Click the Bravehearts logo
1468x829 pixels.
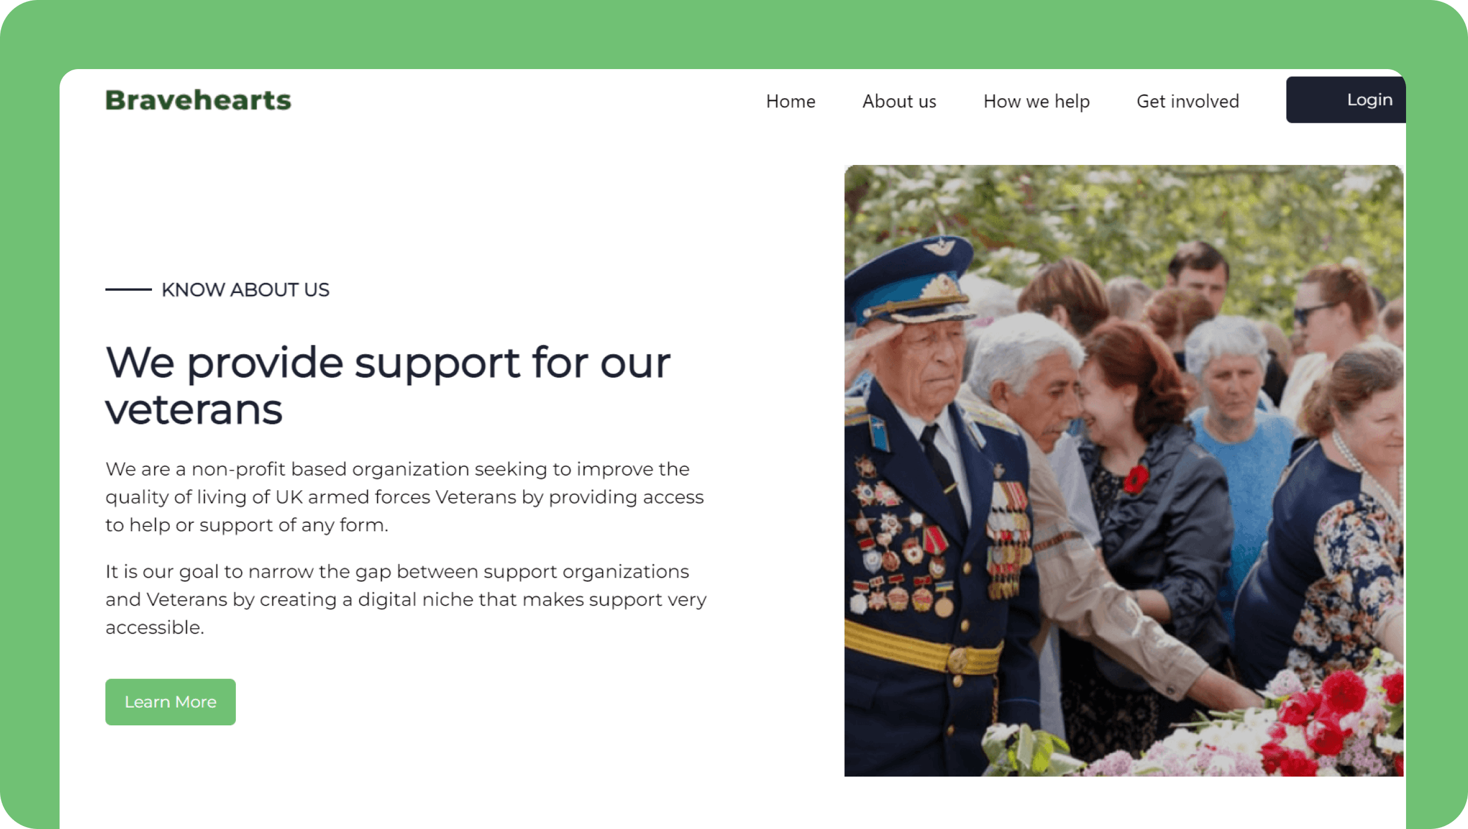[x=198, y=100]
